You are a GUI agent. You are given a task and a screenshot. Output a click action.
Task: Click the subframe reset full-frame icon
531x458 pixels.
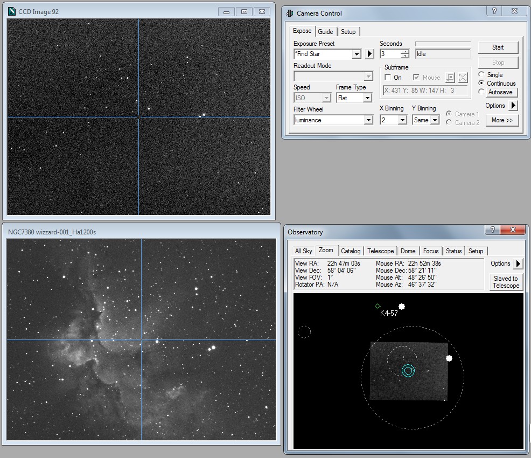(463, 78)
